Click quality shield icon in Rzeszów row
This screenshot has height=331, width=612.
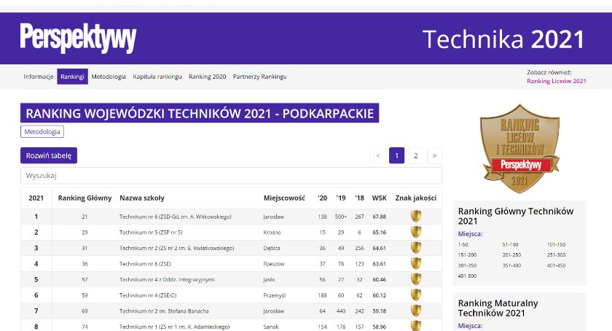click(416, 263)
